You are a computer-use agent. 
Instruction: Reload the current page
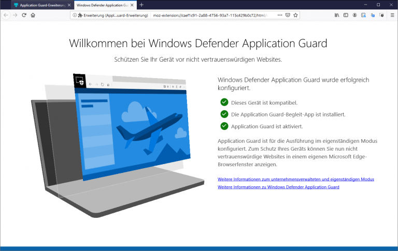[x=24, y=15]
